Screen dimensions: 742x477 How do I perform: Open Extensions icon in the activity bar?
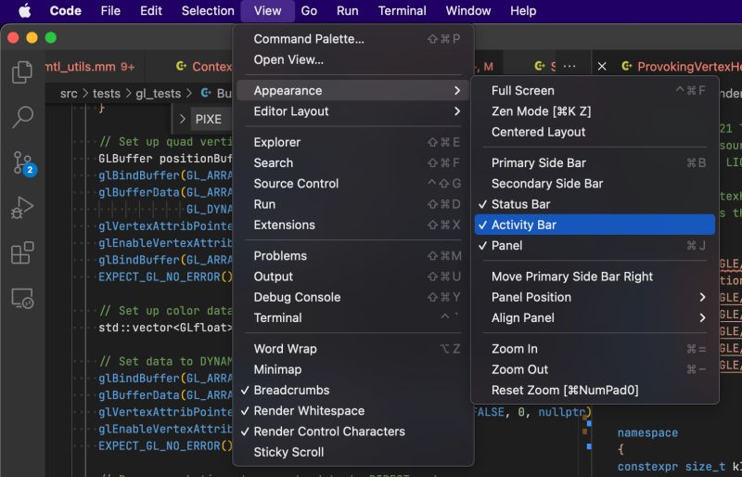(22, 252)
